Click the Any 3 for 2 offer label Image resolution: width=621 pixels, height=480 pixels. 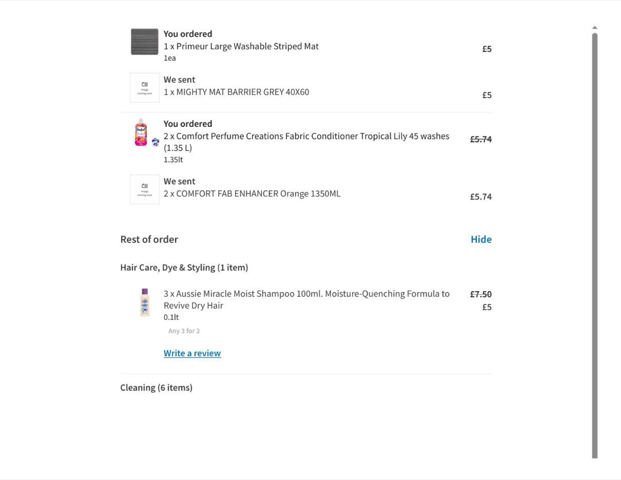184,331
